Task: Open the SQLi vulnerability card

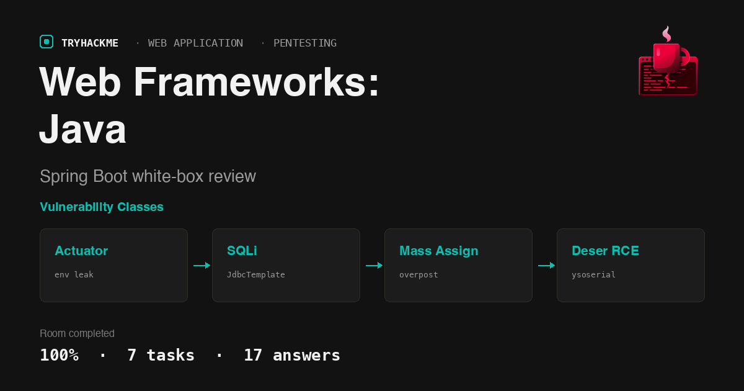Action: pos(286,265)
